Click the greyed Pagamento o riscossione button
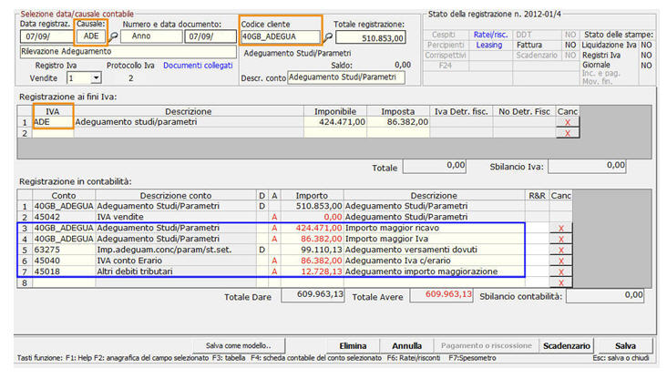Screen dimensions: 667x379 pos(486,346)
